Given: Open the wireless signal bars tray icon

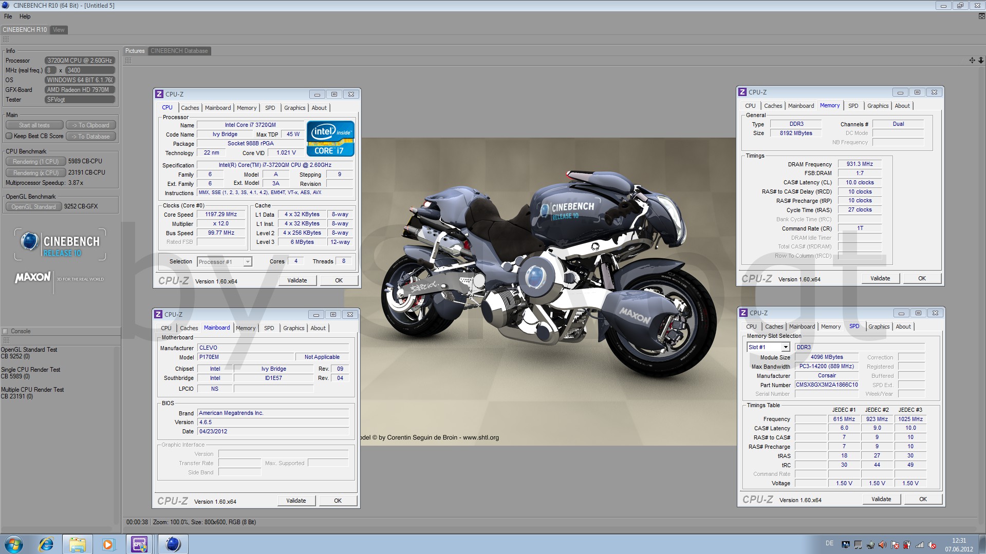Looking at the screenshot, I should pos(920,545).
